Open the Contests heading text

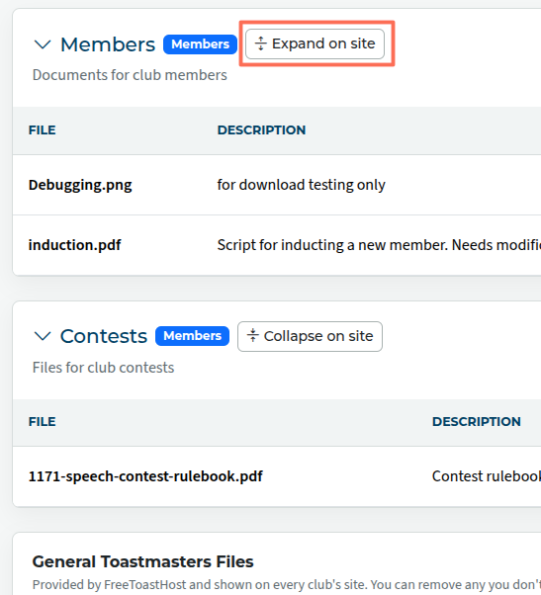click(104, 336)
